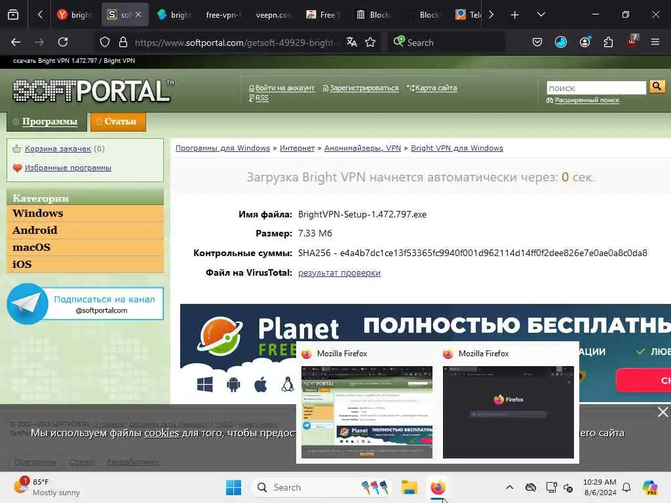Click the taskbar Search box

pos(322,487)
